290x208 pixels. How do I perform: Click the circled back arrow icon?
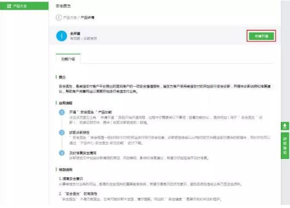point(59,18)
